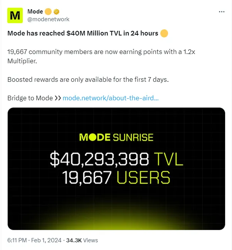Screen dimensions: 232x250
Task: Follow the mode.network/about-the-aird... link
Action: pos(111,98)
